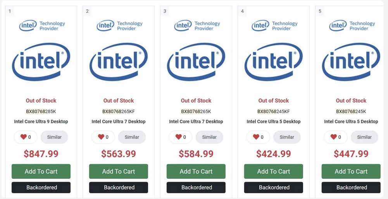Screen dimensions: 388x199
Task: Add the $563.99 processor to cart
Action: (x=119, y=172)
